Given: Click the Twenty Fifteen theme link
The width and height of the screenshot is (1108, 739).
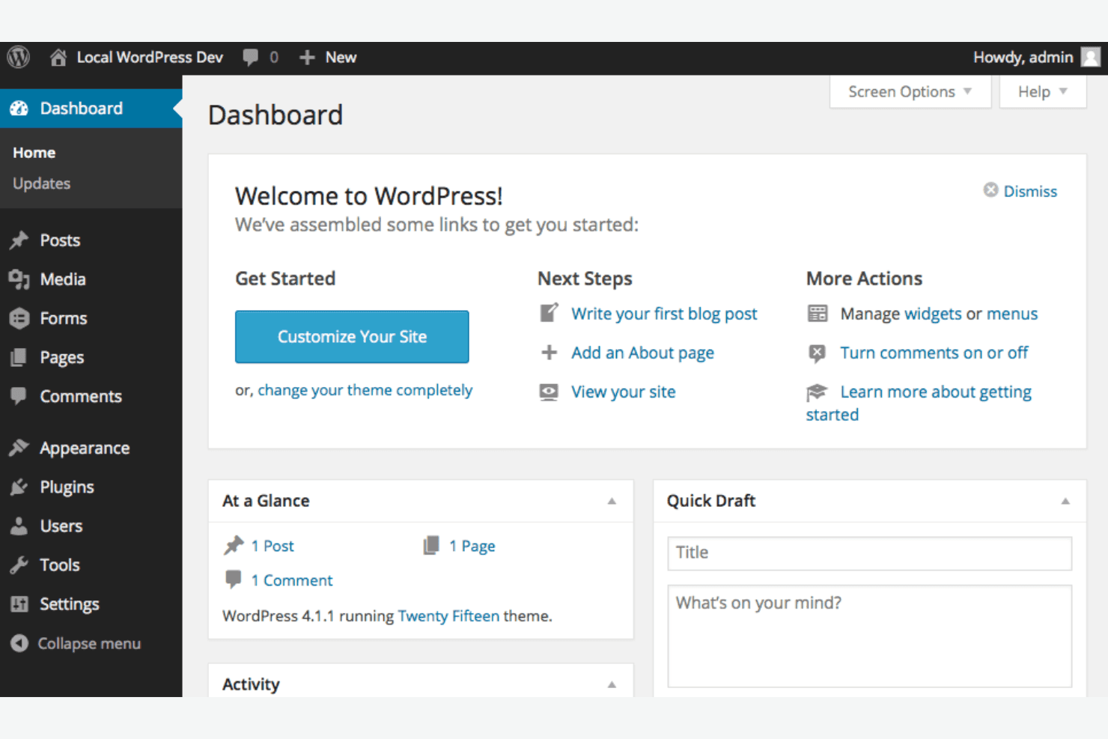Looking at the screenshot, I should click(x=448, y=615).
